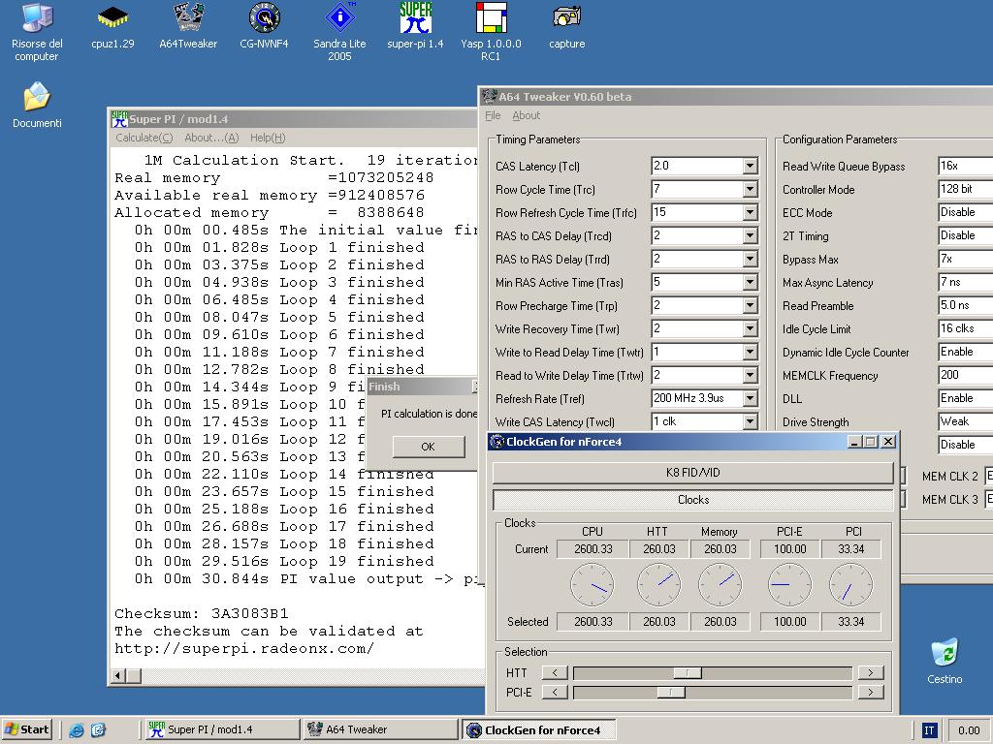Expand Read to Write Delay (Trtw) dropdown

pos(750,375)
